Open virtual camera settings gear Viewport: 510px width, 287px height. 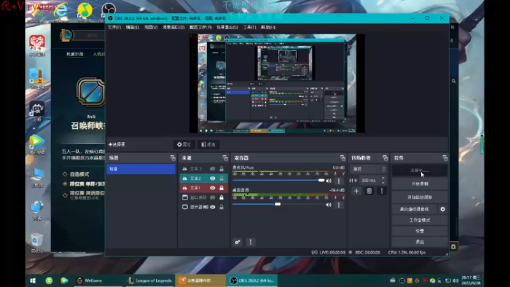[442, 209]
